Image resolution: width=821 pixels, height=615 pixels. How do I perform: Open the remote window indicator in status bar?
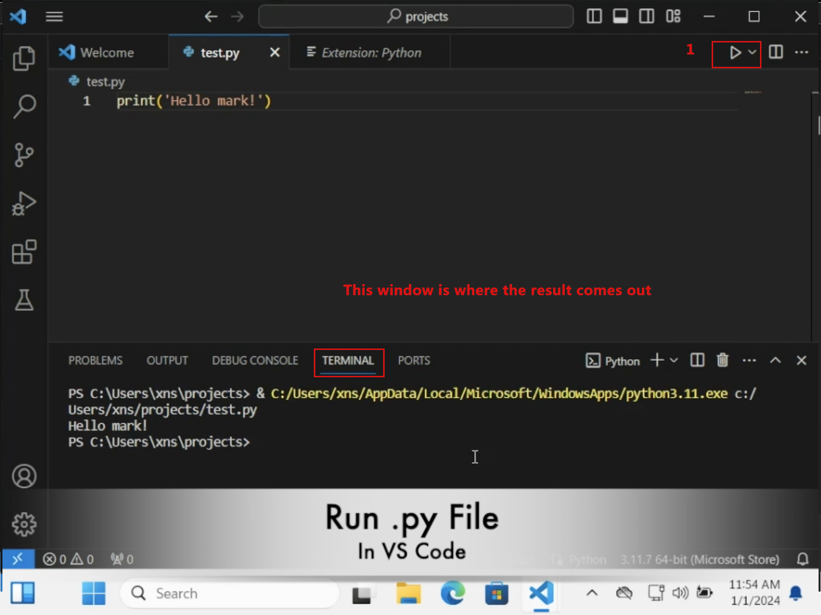click(18, 559)
